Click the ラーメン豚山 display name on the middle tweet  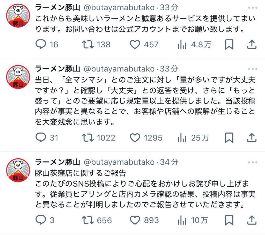click(57, 69)
